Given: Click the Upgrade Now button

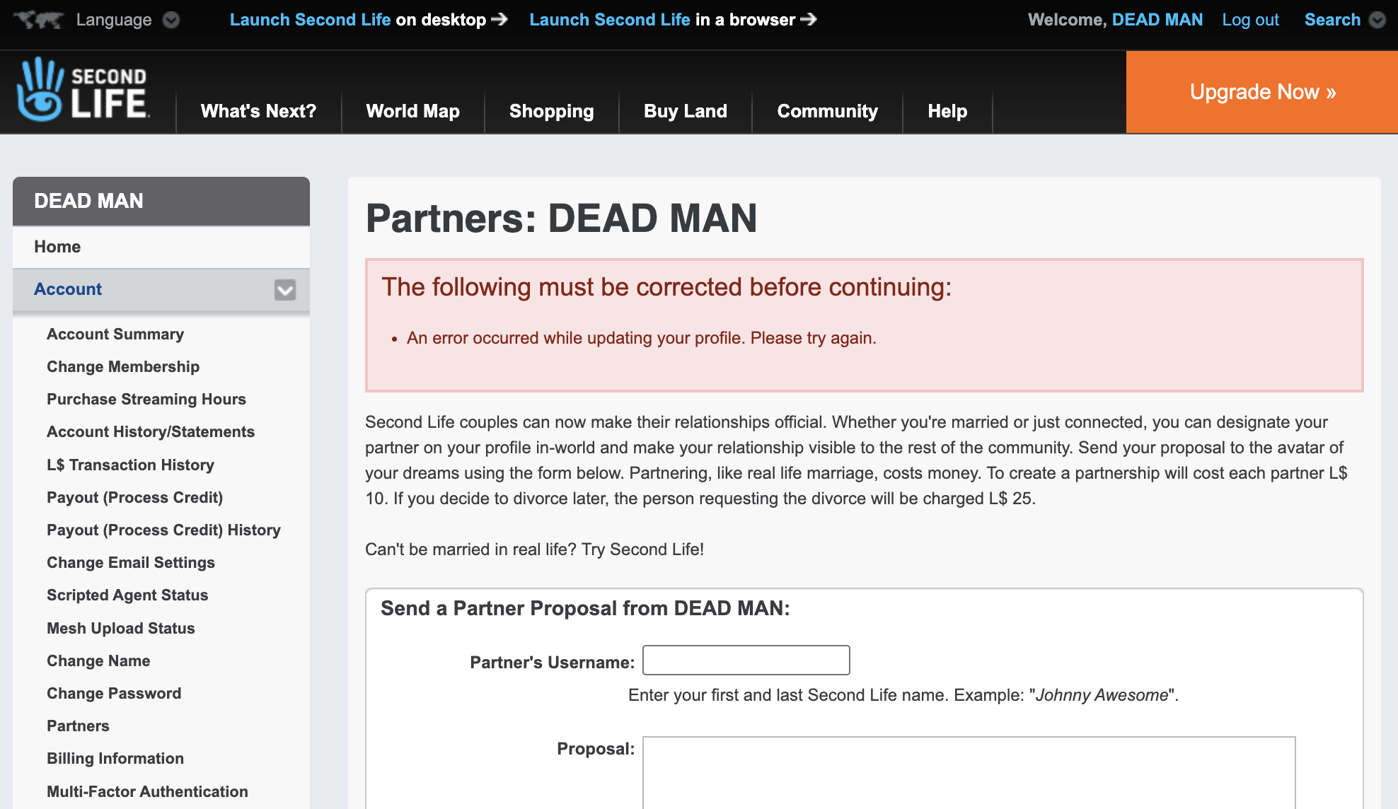Looking at the screenshot, I should pyautogui.click(x=1262, y=92).
